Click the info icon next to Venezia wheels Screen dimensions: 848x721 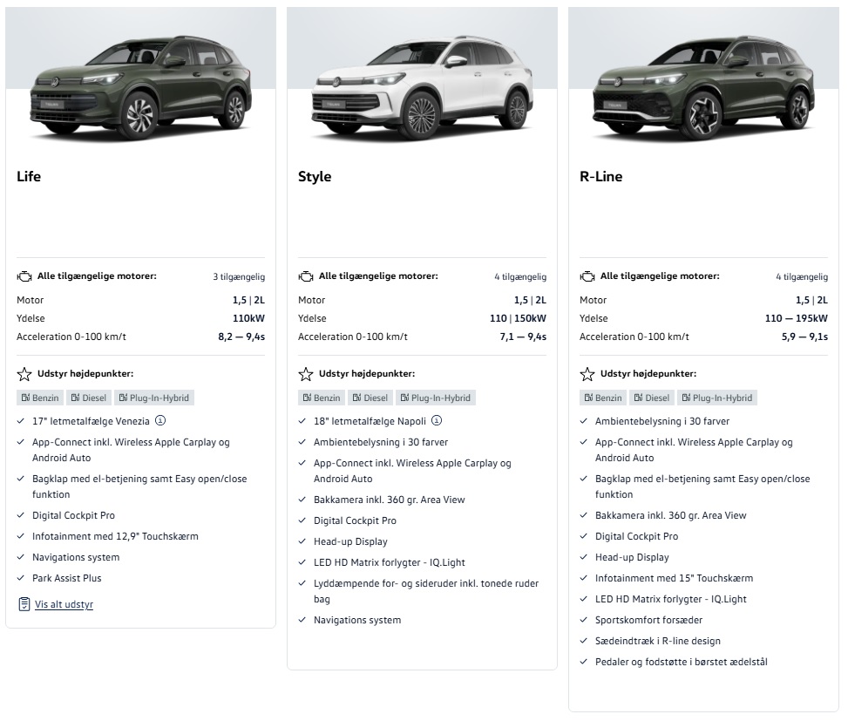point(160,420)
